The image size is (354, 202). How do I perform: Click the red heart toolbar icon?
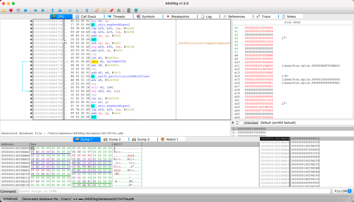[x=11, y=10]
